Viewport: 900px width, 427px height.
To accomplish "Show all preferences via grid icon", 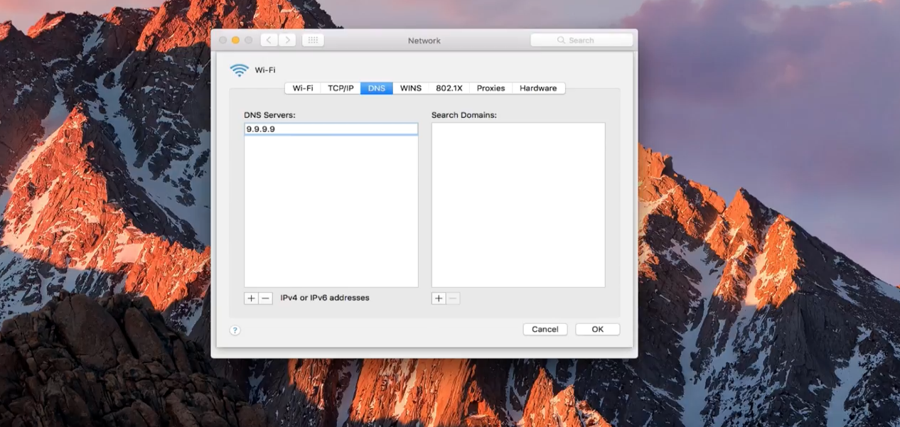I will pyautogui.click(x=313, y=40).
